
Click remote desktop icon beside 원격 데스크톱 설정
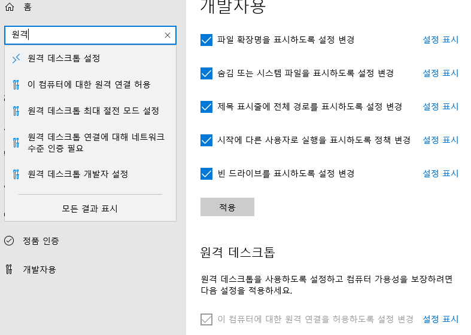pyautogui.click(x=16, y=58)
